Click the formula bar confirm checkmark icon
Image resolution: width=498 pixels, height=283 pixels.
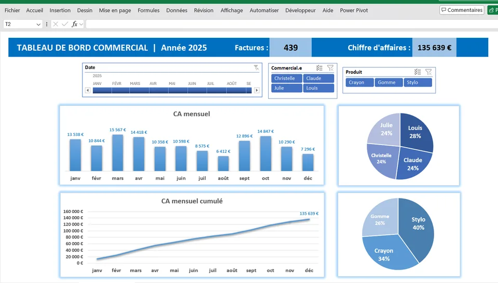point(65,24)
